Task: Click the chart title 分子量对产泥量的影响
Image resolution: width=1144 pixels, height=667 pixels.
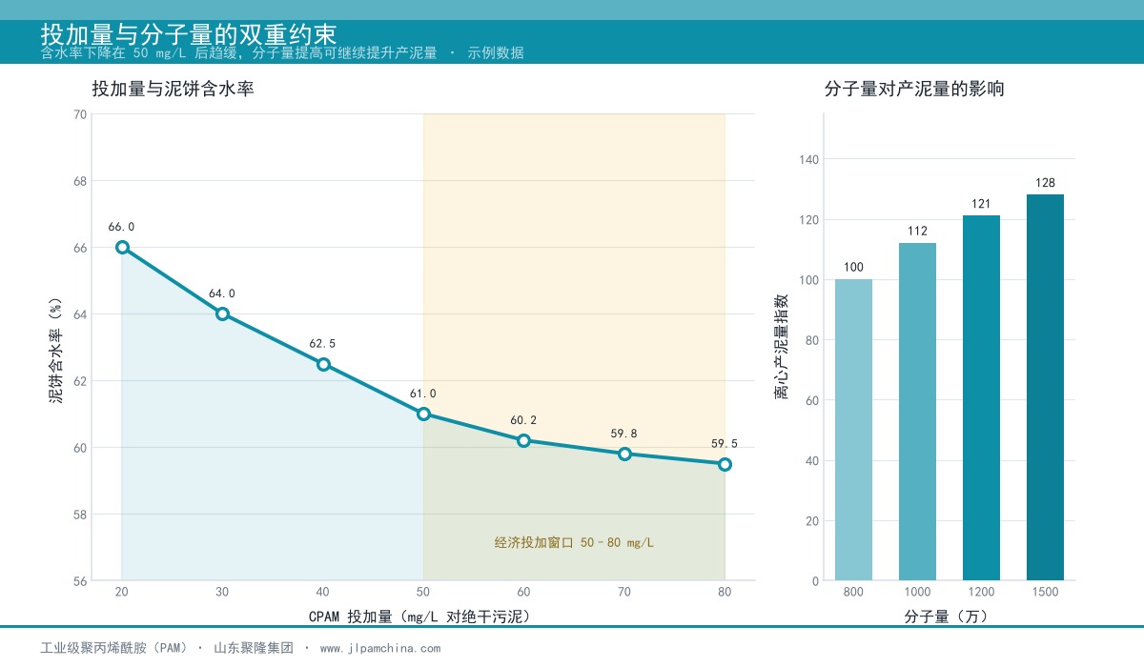Action: [914, 90]
